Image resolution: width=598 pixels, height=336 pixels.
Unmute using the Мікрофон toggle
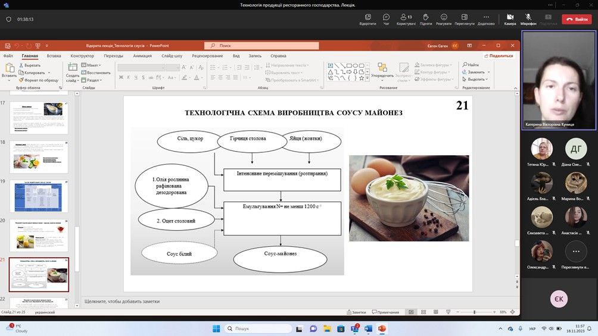pyautogui.click(x=528, y=17)
